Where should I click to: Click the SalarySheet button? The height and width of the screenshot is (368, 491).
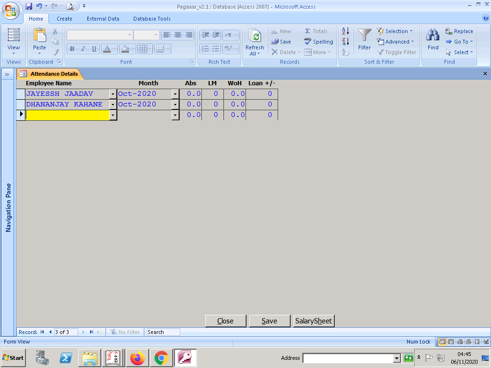[314, 321]
